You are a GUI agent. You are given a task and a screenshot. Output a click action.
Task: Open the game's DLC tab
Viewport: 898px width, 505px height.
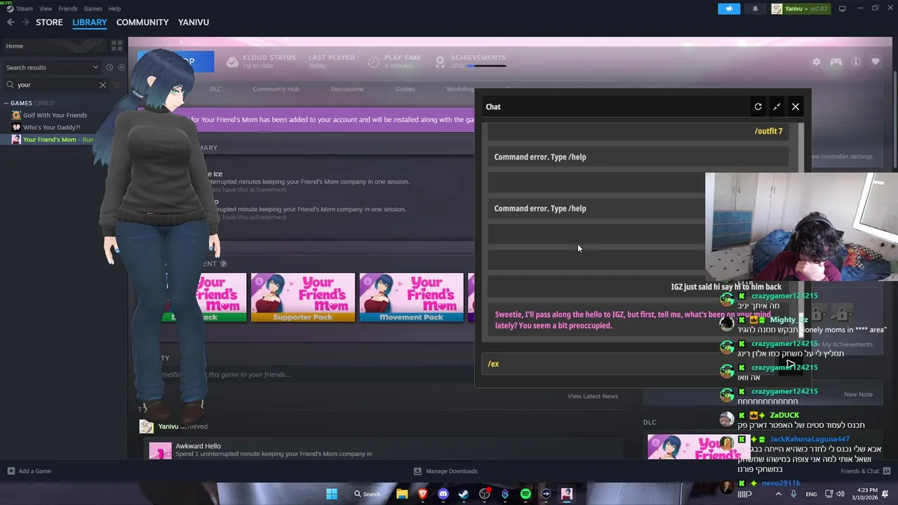point(215,89)
